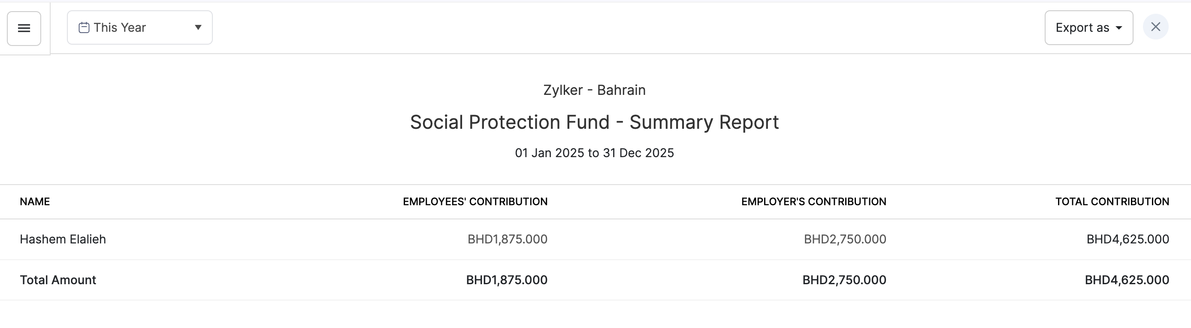Click the EMPLOYEES' CONTRIBUTION column header
The width and height of the screenshot is (1191, 328).
(475, 202)
